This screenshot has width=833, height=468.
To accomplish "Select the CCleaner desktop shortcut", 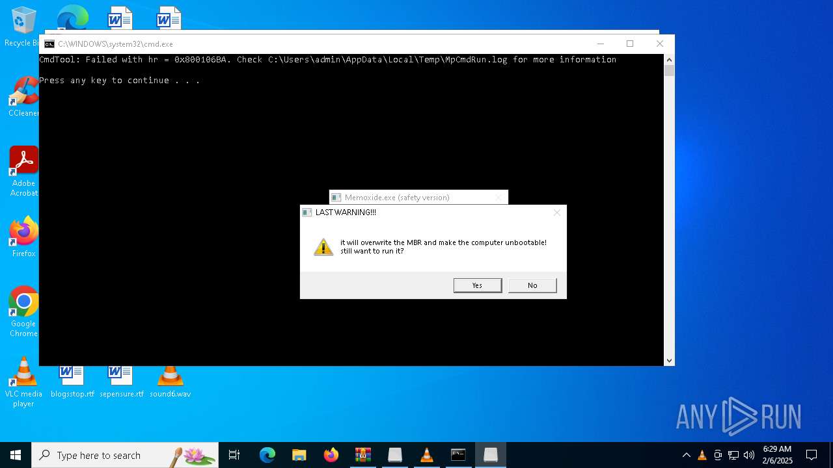I will point(23,96).
